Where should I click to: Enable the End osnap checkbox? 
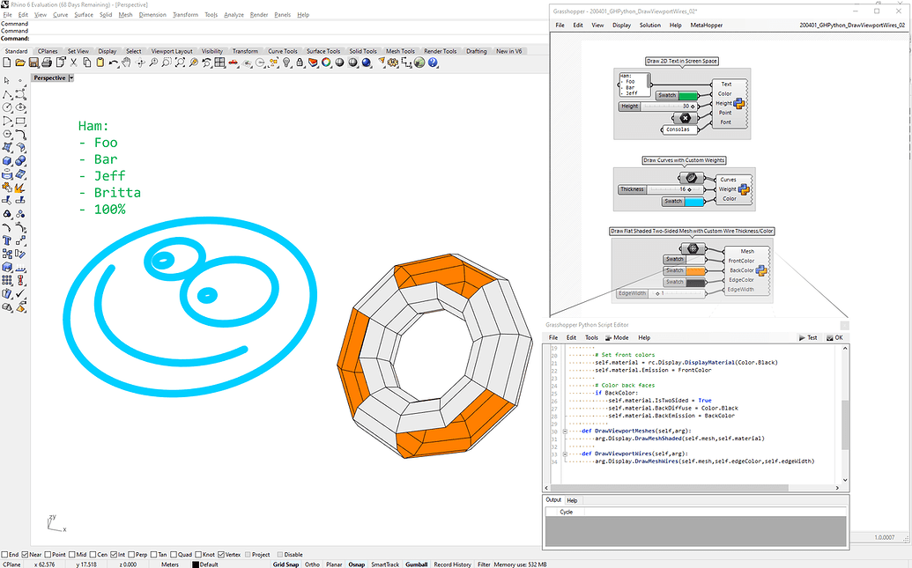4,555
